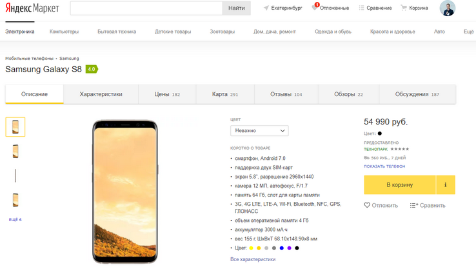The height and width of the screenshot is (276, 476).
Task: Open the Цвет dropdown showing Неважно
Action: click(259, 130)
